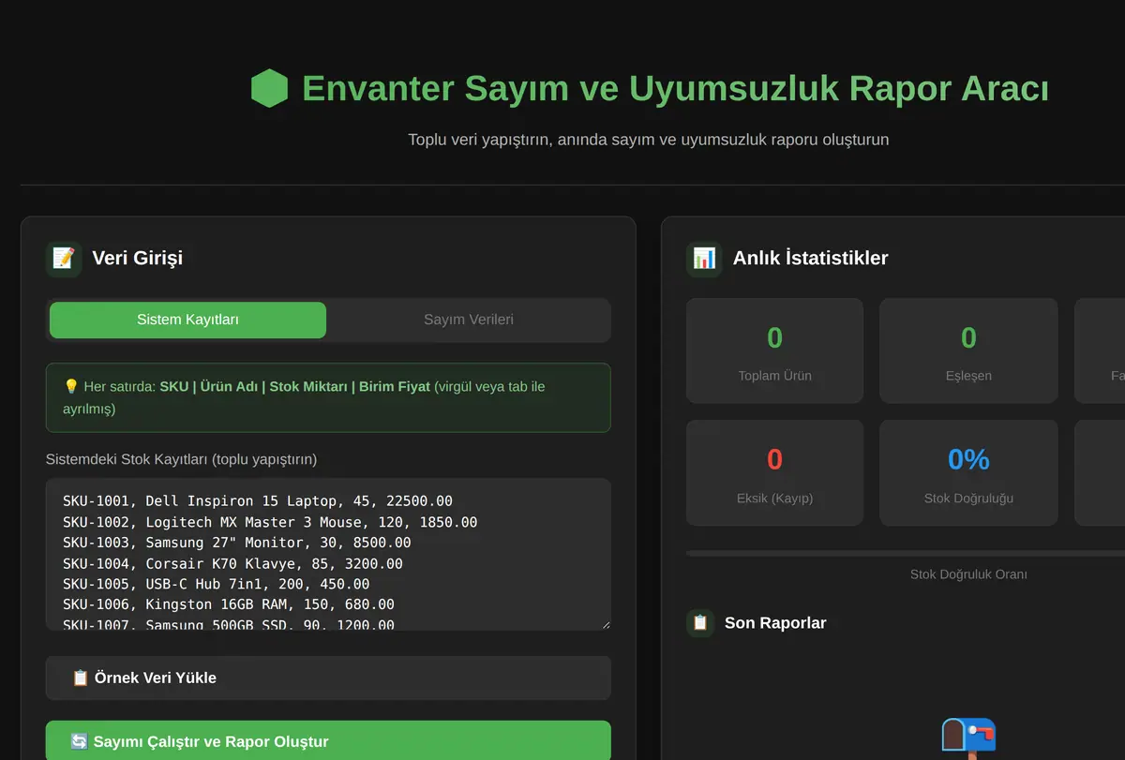This screenshot has width=1125, height=760.
Task: Click the SKU-1006 Kingston 16GB RAM line
Action: pos(229,604)
